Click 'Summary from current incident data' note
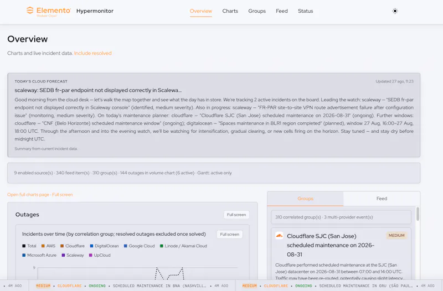The image size is (443, 291). 46,149
